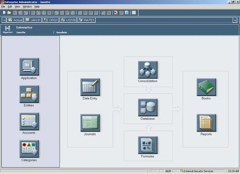240x174 pixels.
Task: Click the Open folder toolbar icon
Action: click(x=9, y=13)
